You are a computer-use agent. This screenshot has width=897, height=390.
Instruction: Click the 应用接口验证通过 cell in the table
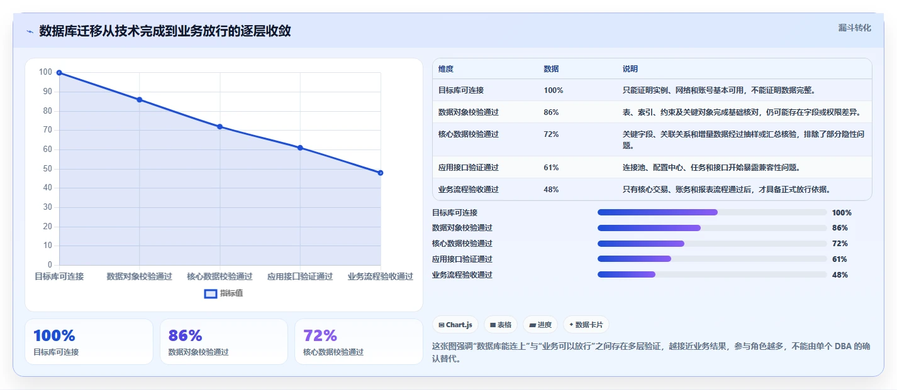tap(469, 168)
